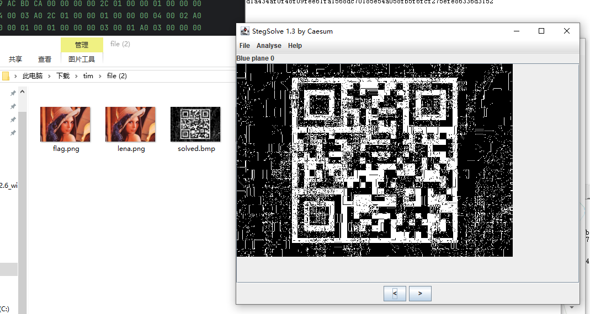This screenshot has width=590, height=314.
Task: Expand breadcrumb chevron before 此电脑
Action: [15, 76]
